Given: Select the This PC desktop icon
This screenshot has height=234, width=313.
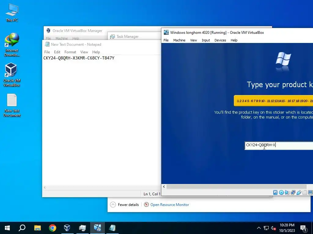Looking at the screenshot, I should [x=12, y=13].
